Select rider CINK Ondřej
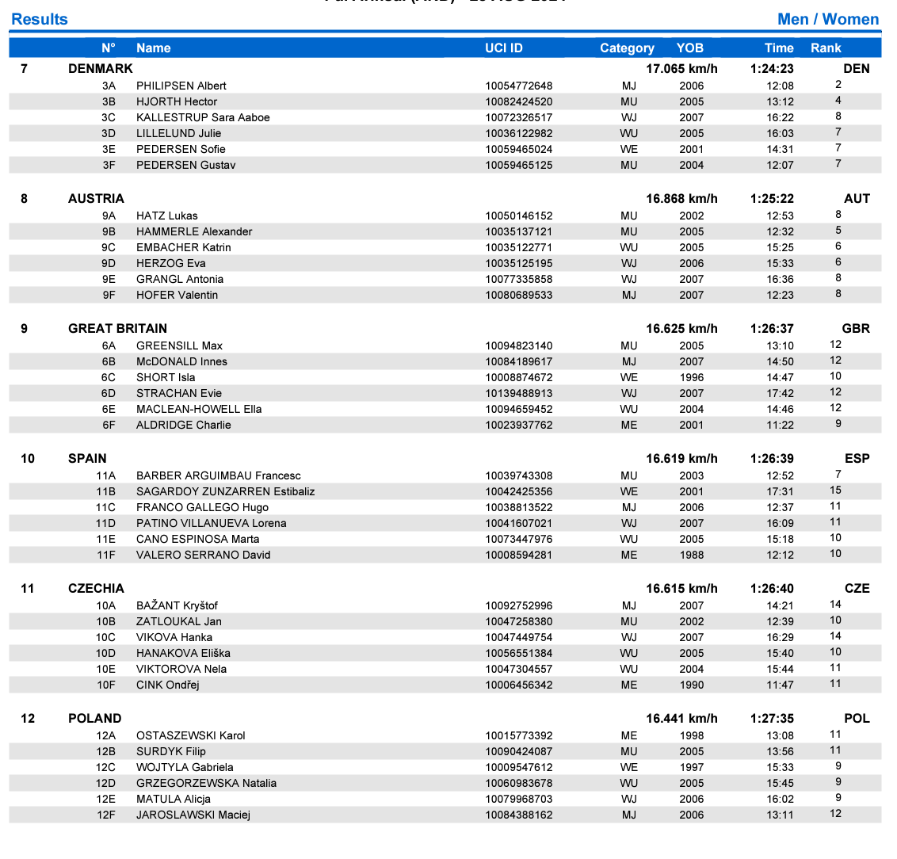This screenshot has width=897, height=859. tap(168, 685)
